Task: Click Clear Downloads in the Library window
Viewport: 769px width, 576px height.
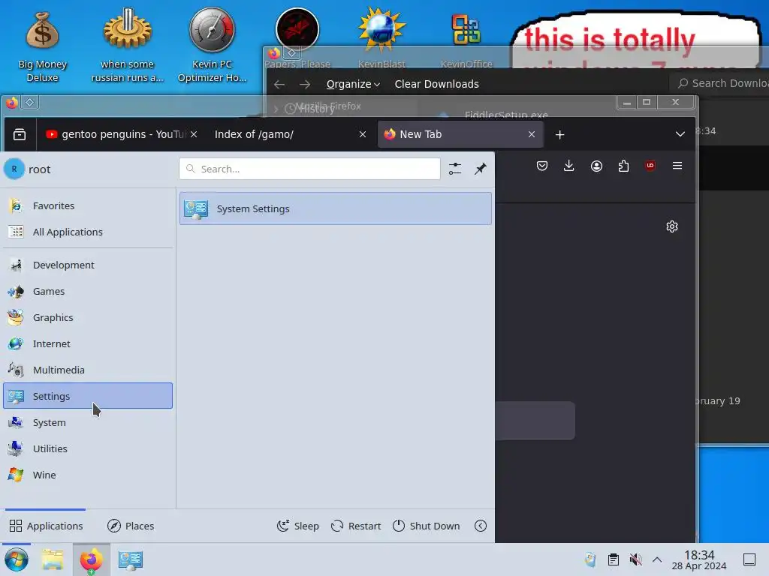Action: click(437, 84)
